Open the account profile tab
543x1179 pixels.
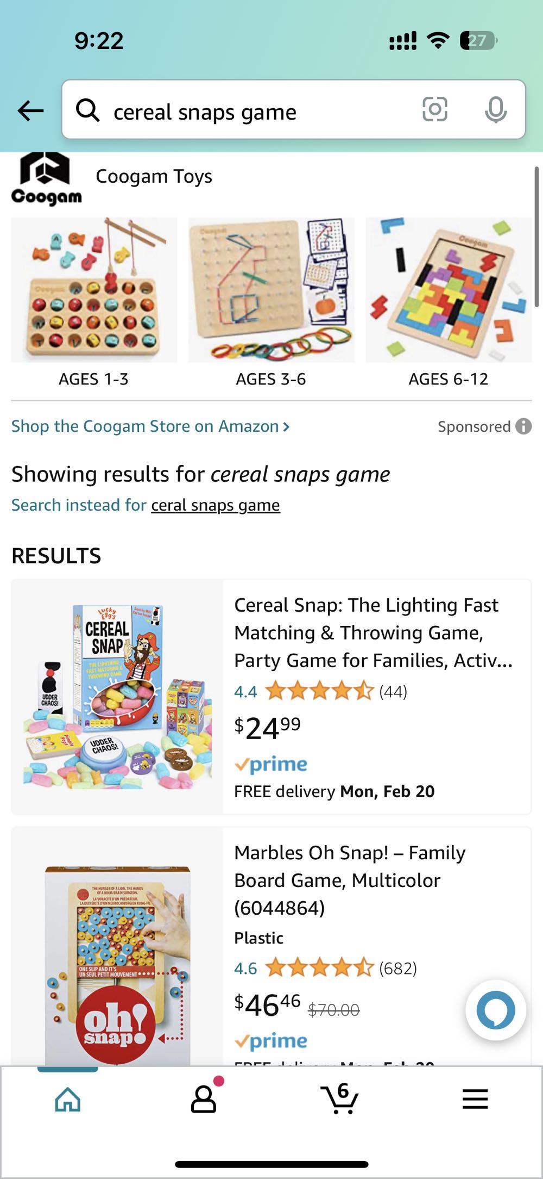pyautogui.click(x=204, y=1099)
